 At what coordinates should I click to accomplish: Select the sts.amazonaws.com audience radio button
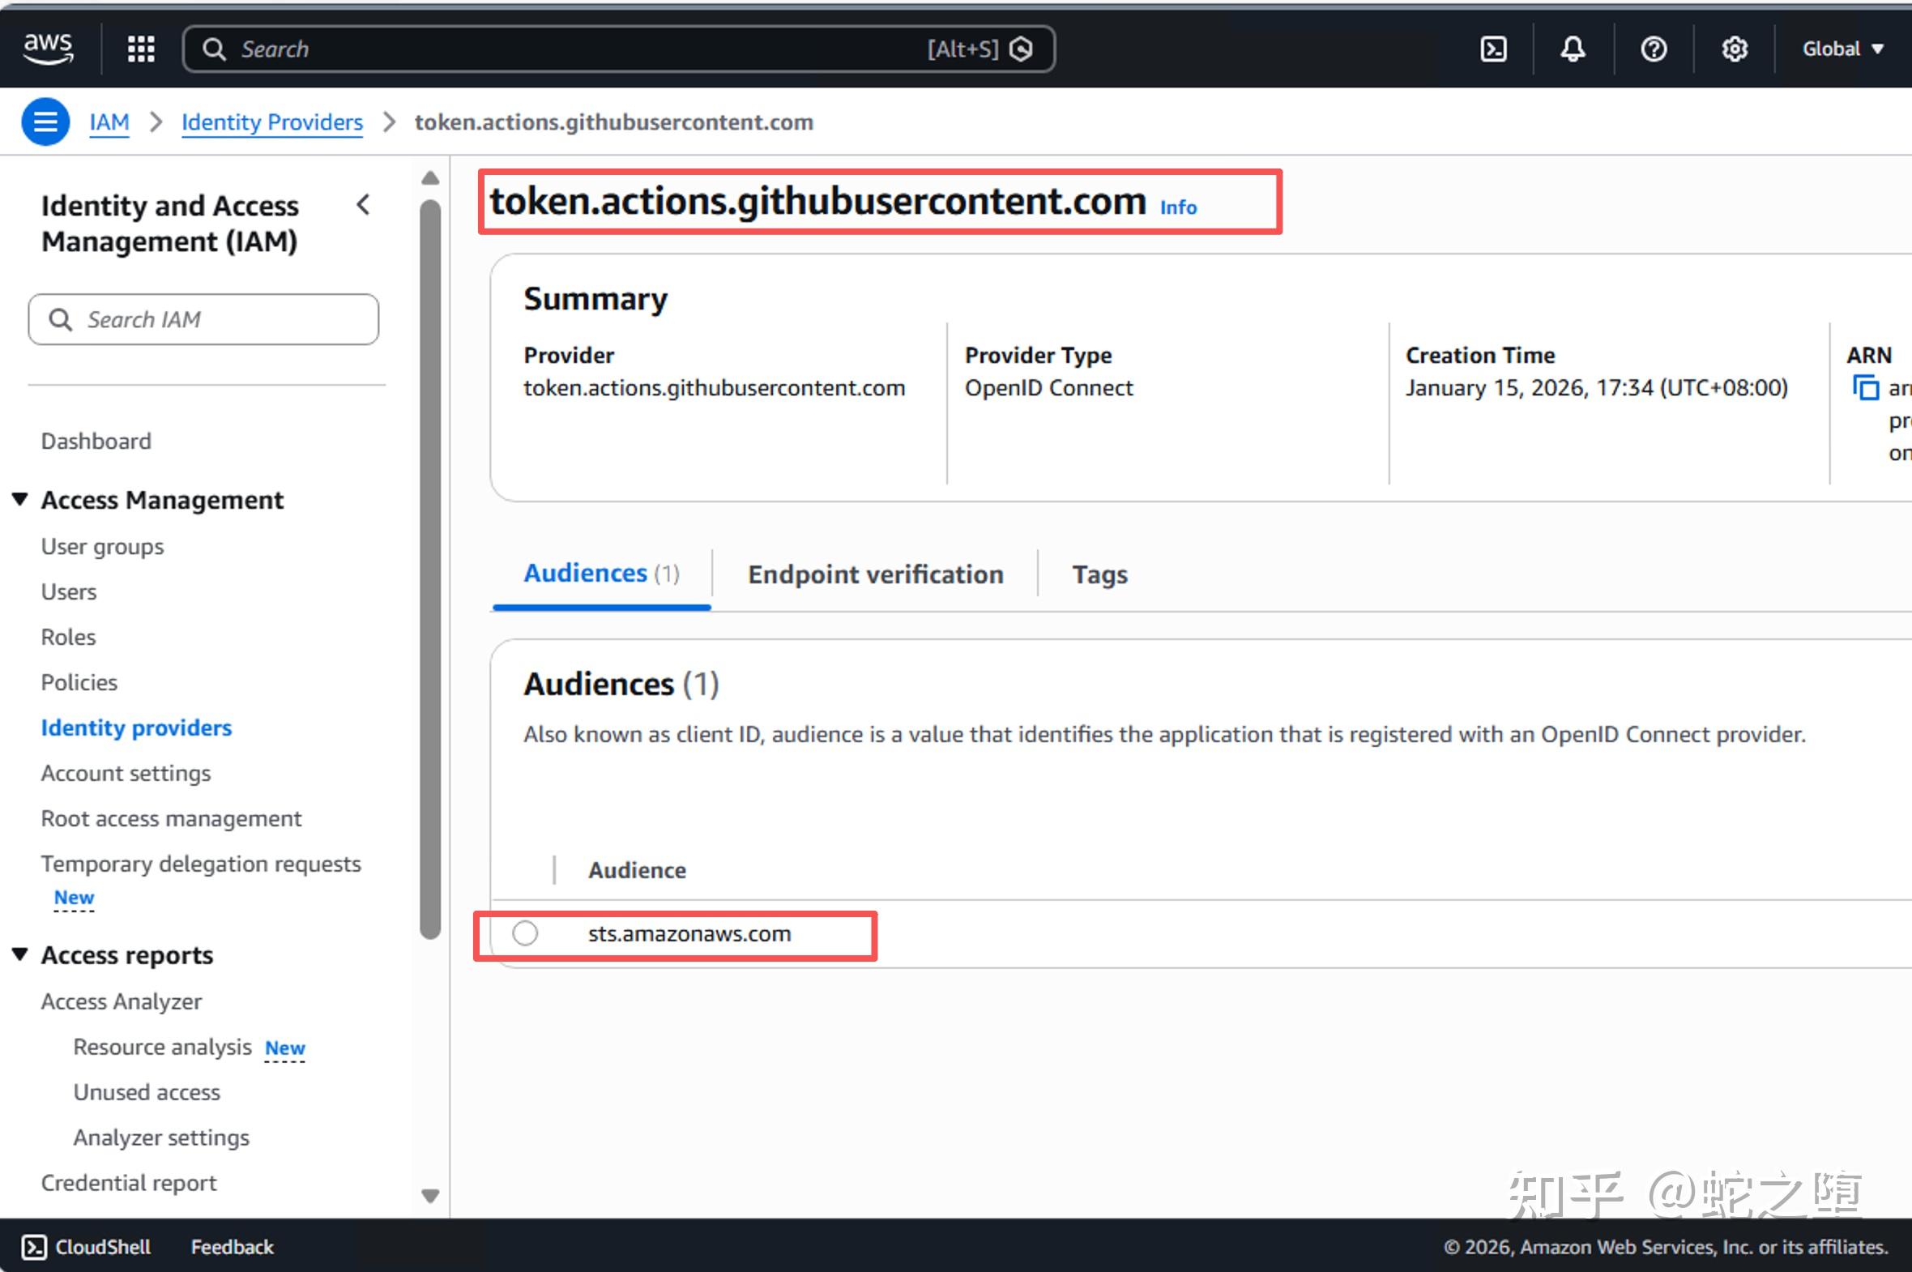[x=524, y=933]
